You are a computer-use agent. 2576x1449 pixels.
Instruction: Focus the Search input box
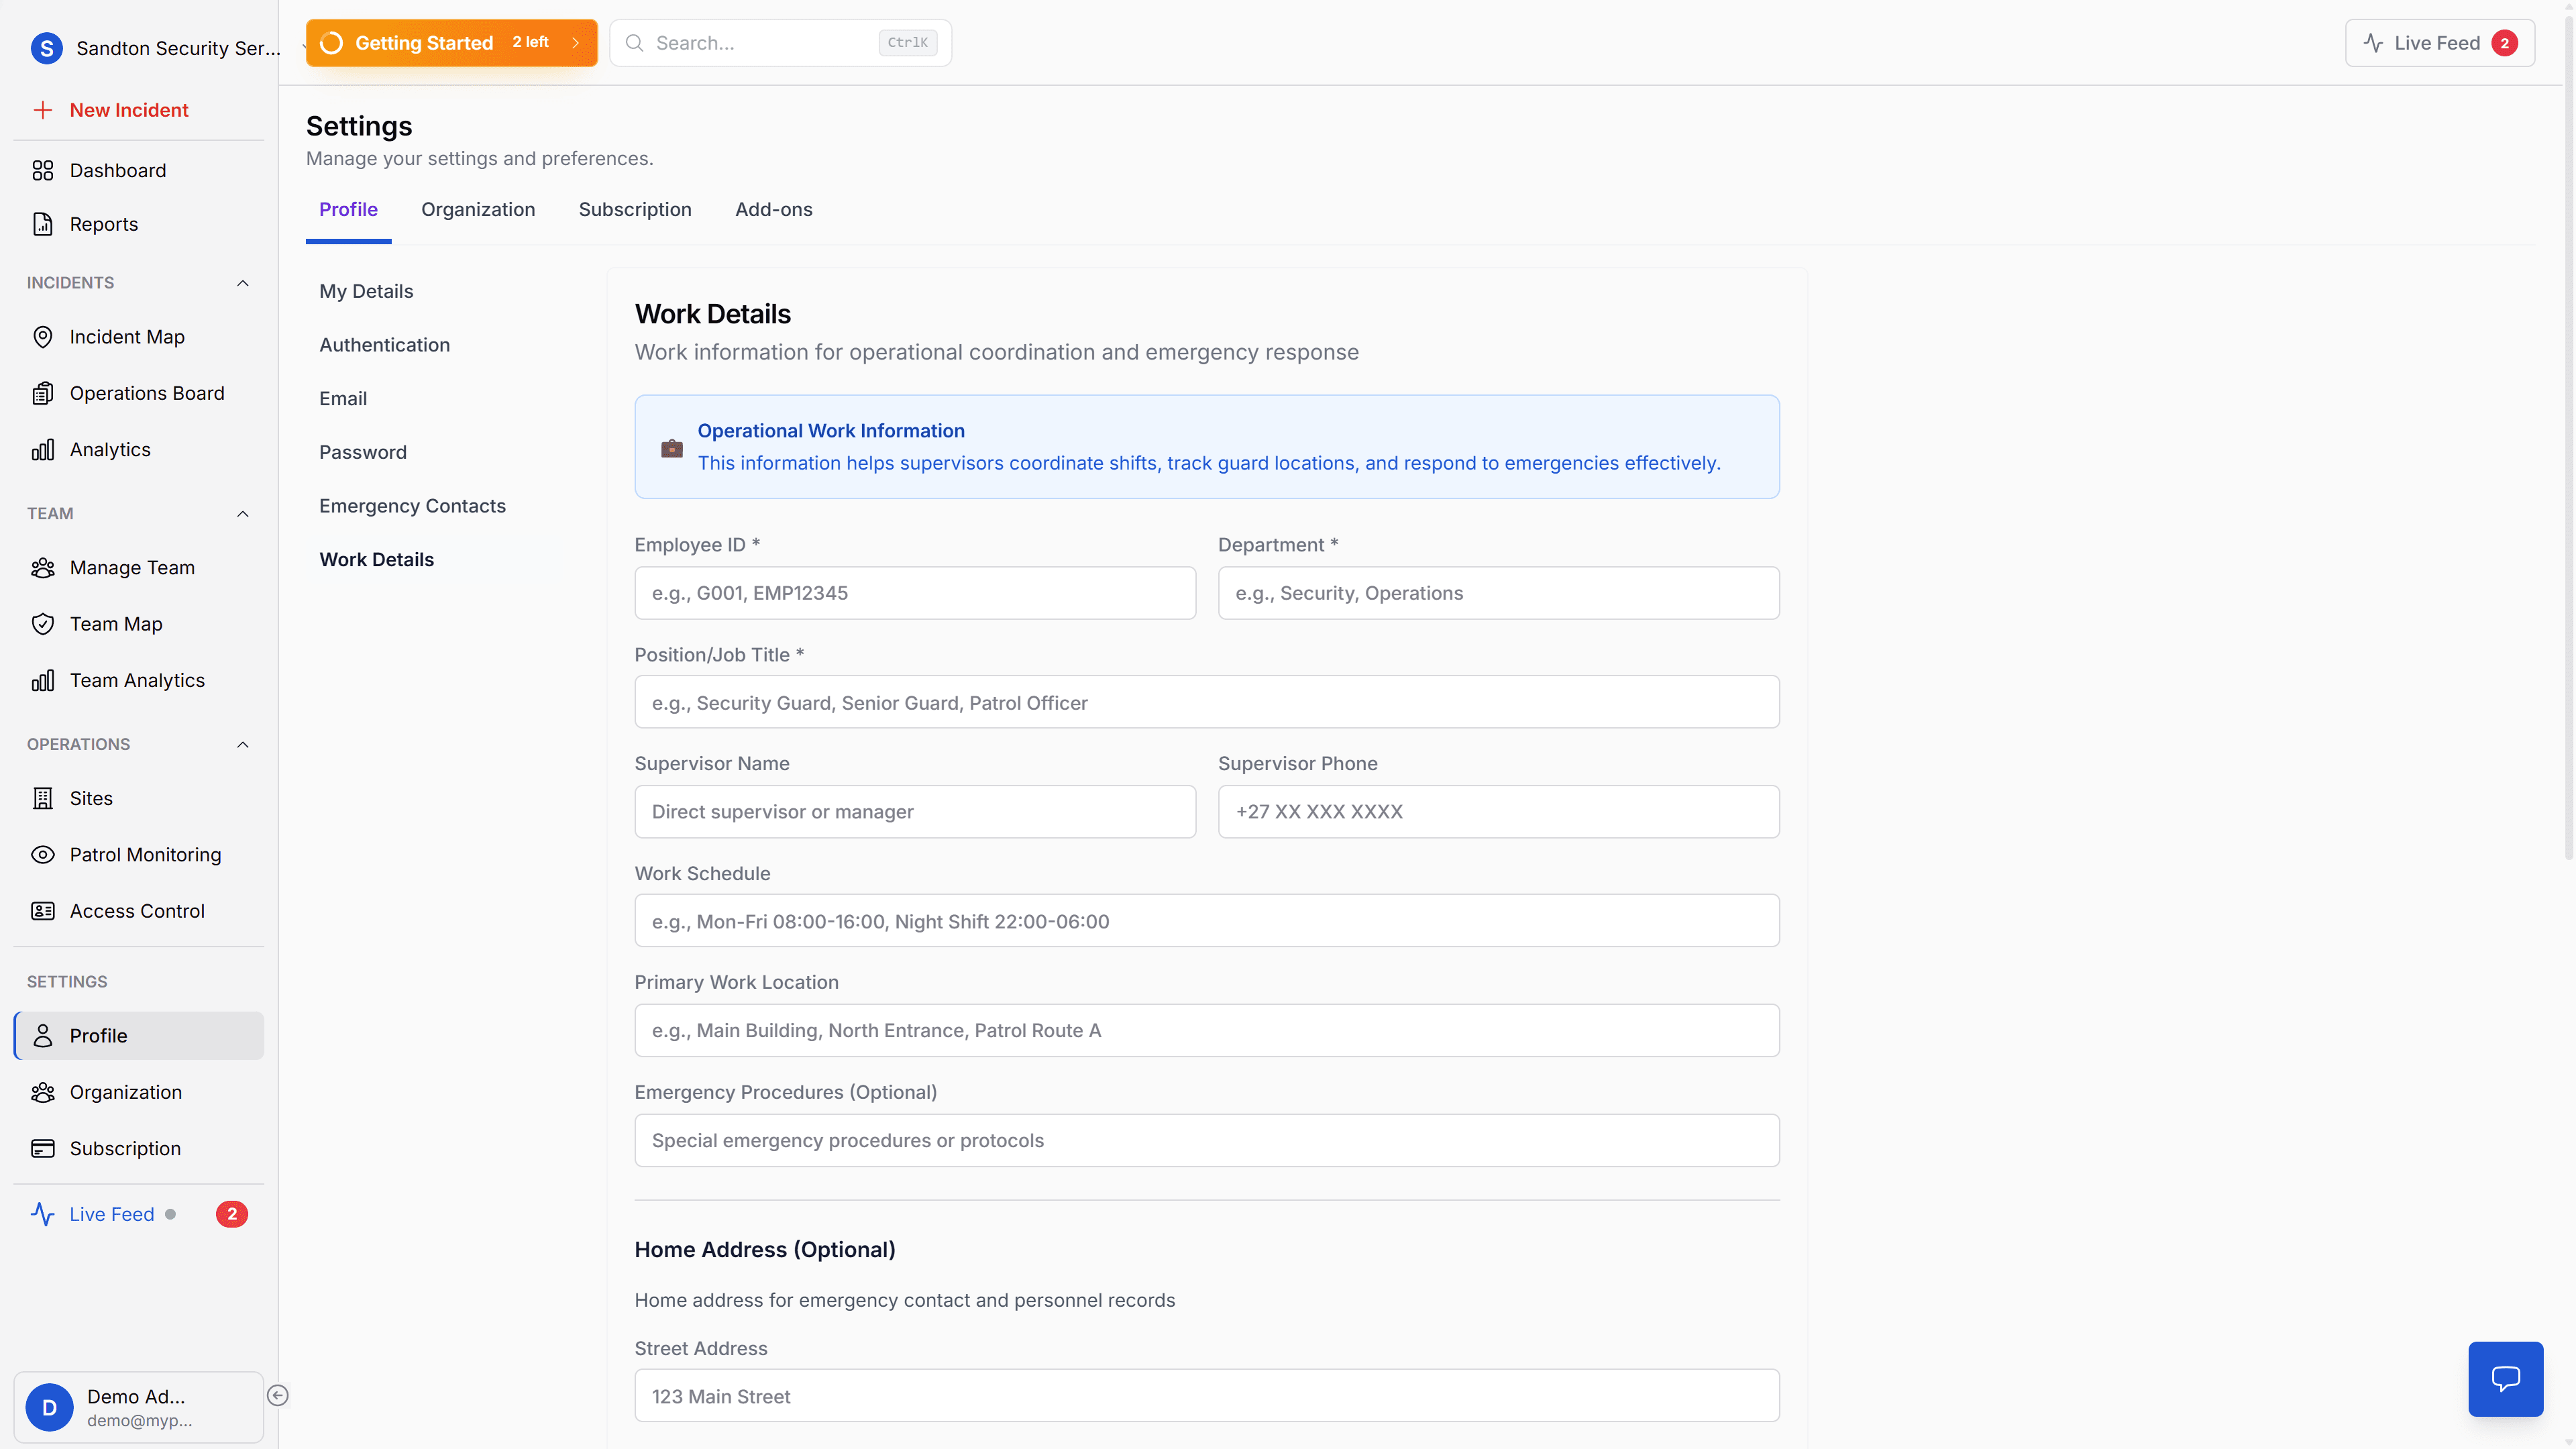coord(781,43)
